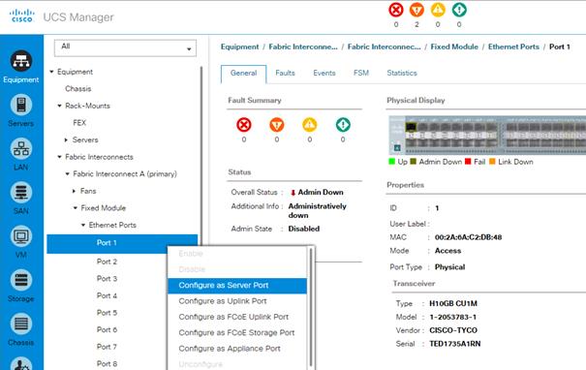Click critical fault icon in Fault Summary
Image resolution: width=586 pixels, height=370 pixels.
(x=244, y=125)
